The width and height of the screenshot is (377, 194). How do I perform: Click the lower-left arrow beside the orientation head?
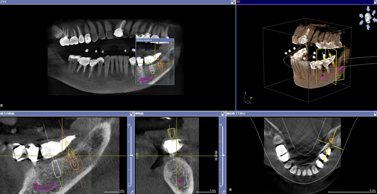pyautogui.click(x=362, y=22)
